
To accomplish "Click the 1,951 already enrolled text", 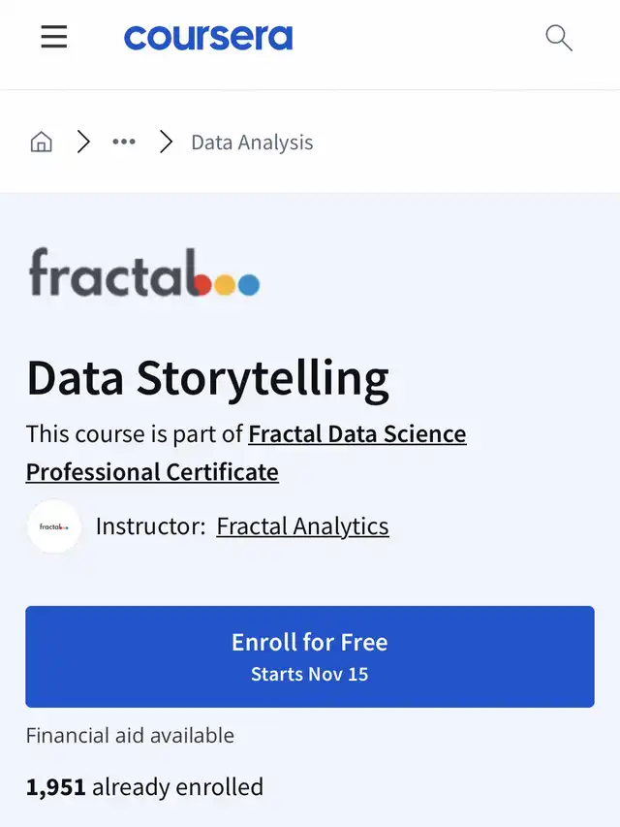I will coord(144,786).
